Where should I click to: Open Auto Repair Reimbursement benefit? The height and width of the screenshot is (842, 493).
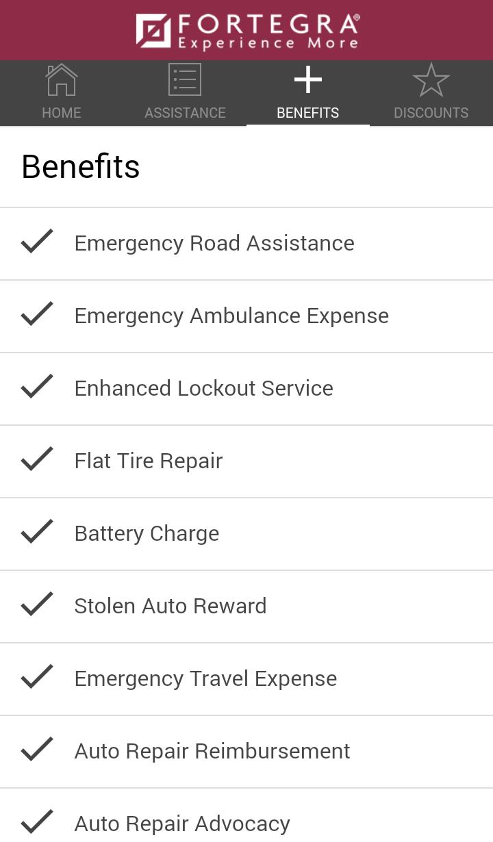(246, 752)
